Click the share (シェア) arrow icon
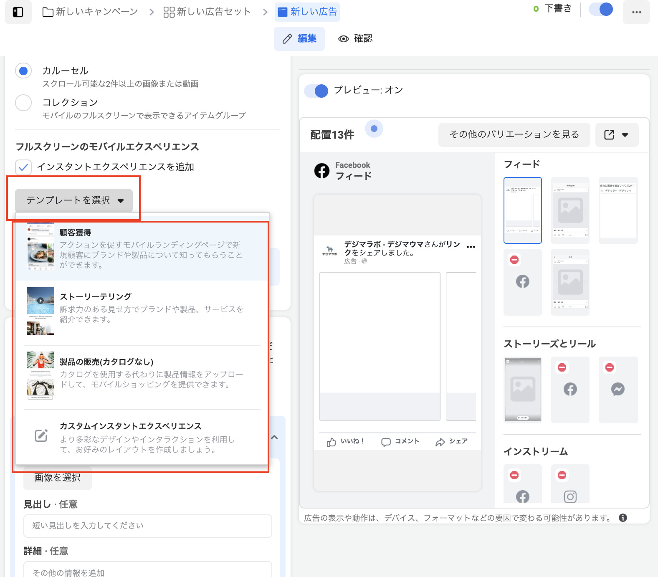Screen dimensions: 658x577 pos(440,442)
